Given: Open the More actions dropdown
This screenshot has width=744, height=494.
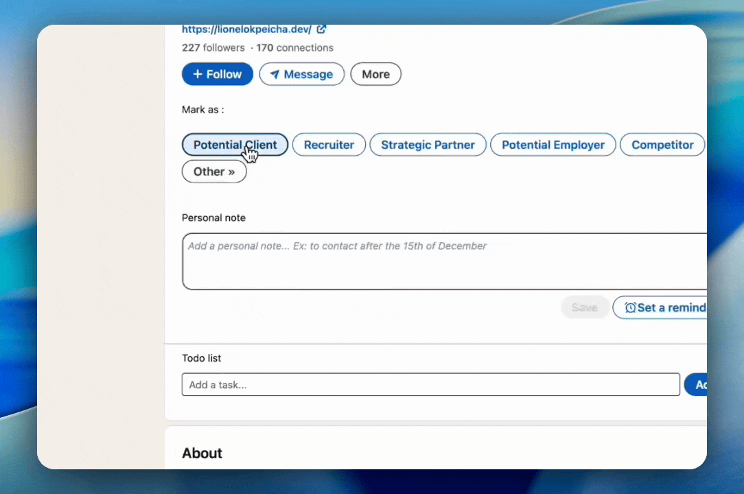Looking at the screenshot, I should [375, 74].
